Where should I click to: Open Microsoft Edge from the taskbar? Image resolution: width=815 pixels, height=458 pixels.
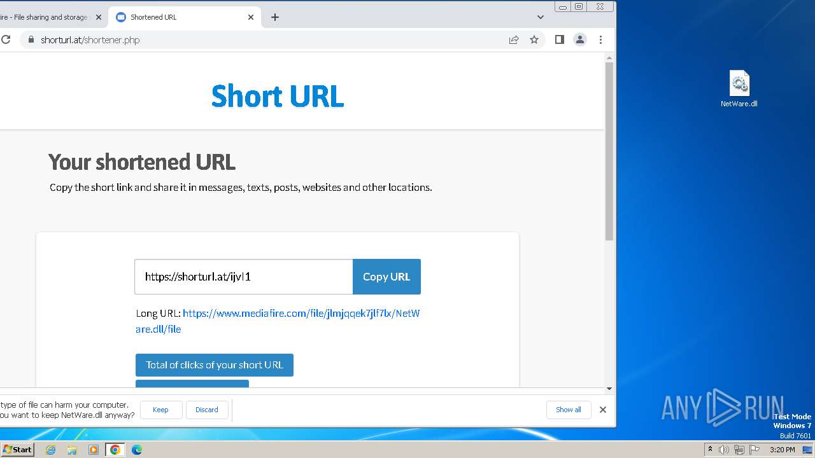(x=136, y=450)
